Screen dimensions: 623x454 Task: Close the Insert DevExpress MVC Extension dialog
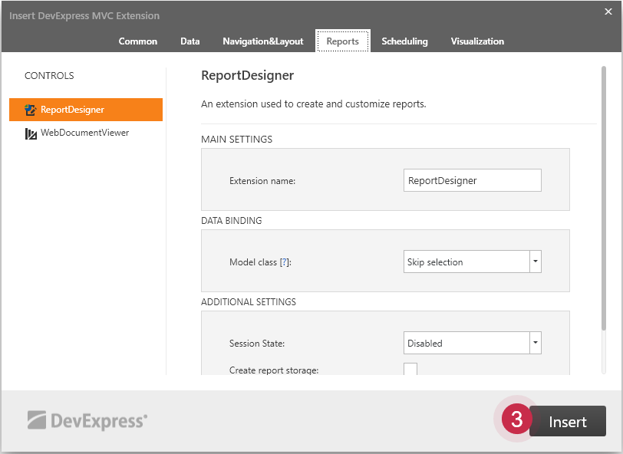(x=608, y=12)
